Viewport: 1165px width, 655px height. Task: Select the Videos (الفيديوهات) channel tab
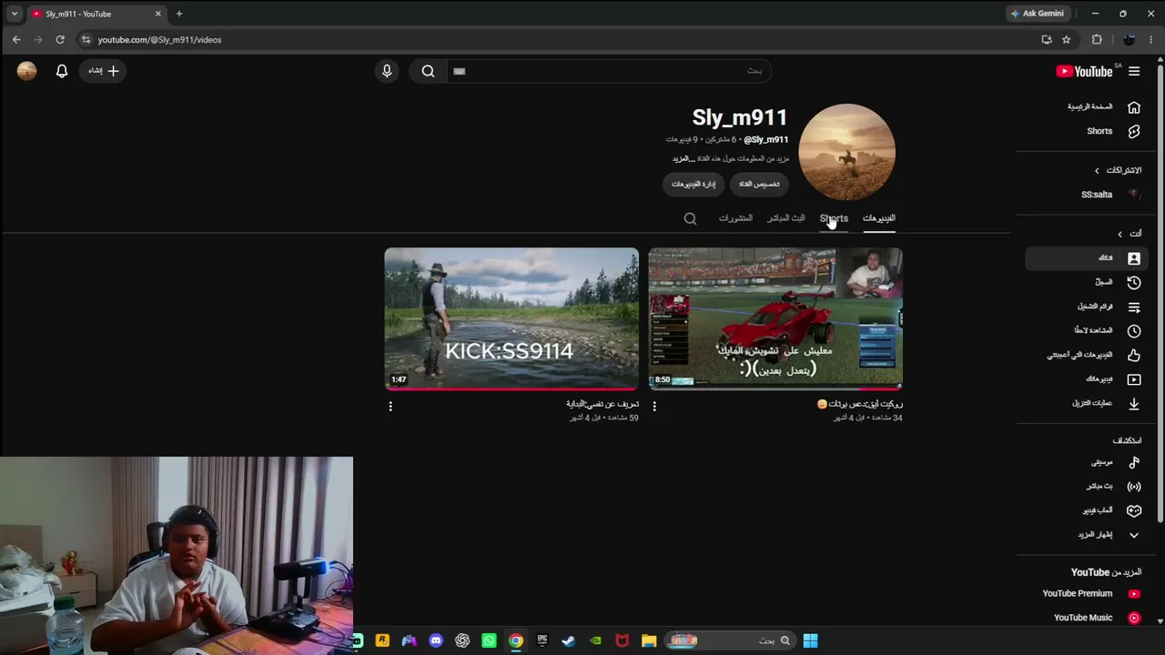tap(879, 218)
